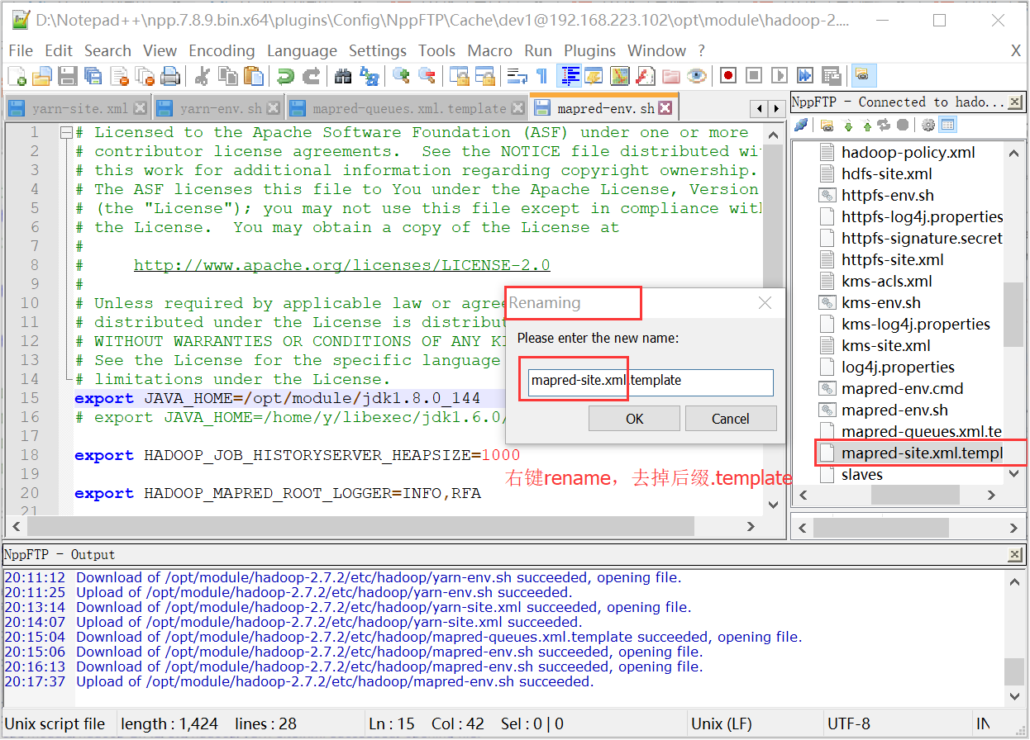
Task: Collapse the comment fold at line 1
Action: tap(66, 132)
